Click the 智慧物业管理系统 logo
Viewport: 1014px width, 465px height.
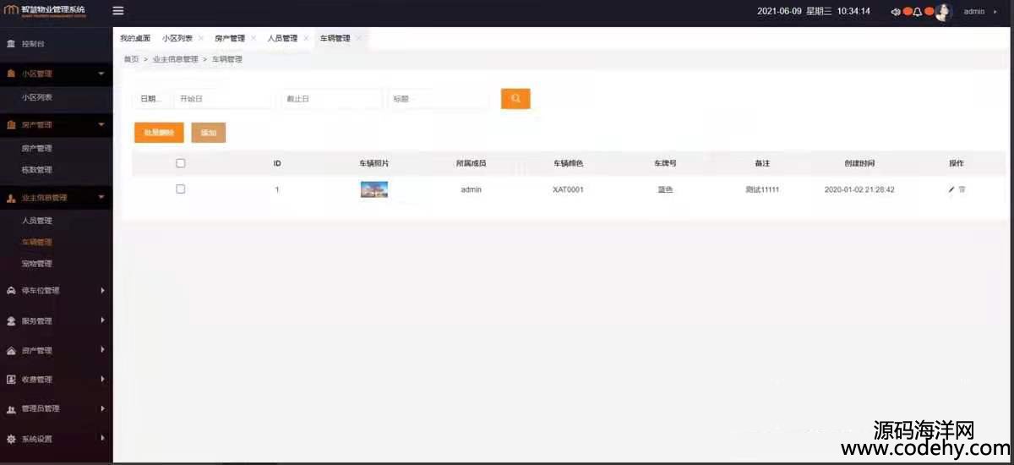(x=45, y=10)
